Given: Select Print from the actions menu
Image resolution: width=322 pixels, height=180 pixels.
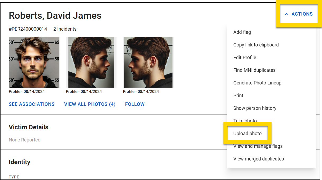Looking at the screenshot, I should (x=238, y=95).
